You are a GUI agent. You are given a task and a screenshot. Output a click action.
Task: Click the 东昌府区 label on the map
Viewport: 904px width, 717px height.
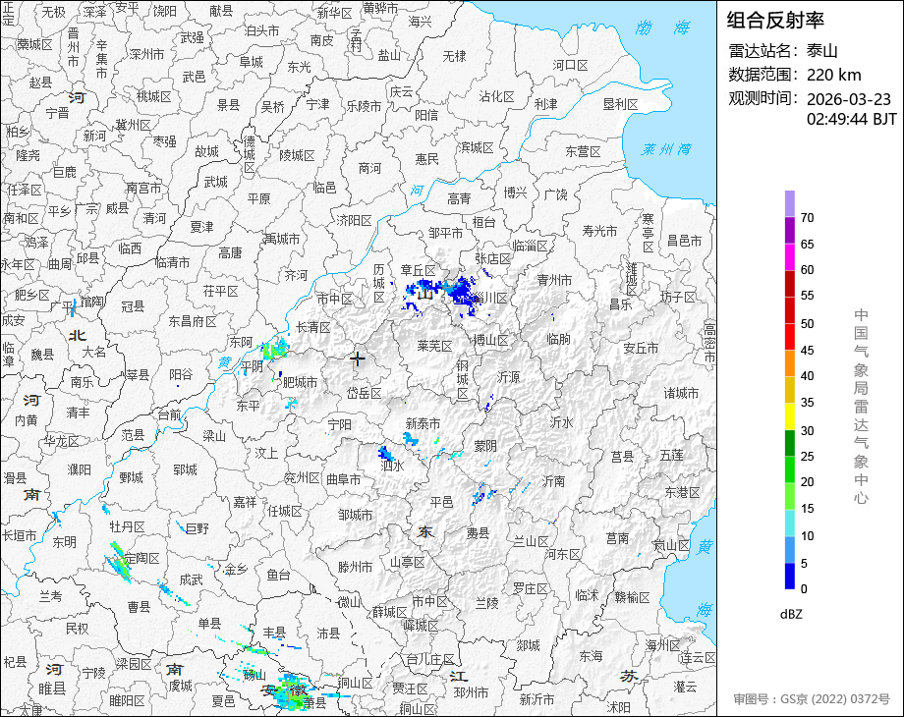pyautogui.click(x=193, y=321)
